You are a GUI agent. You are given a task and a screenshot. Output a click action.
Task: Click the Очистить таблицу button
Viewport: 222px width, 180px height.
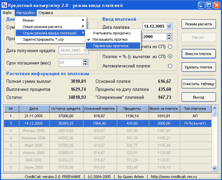click(x=199, y=84)
